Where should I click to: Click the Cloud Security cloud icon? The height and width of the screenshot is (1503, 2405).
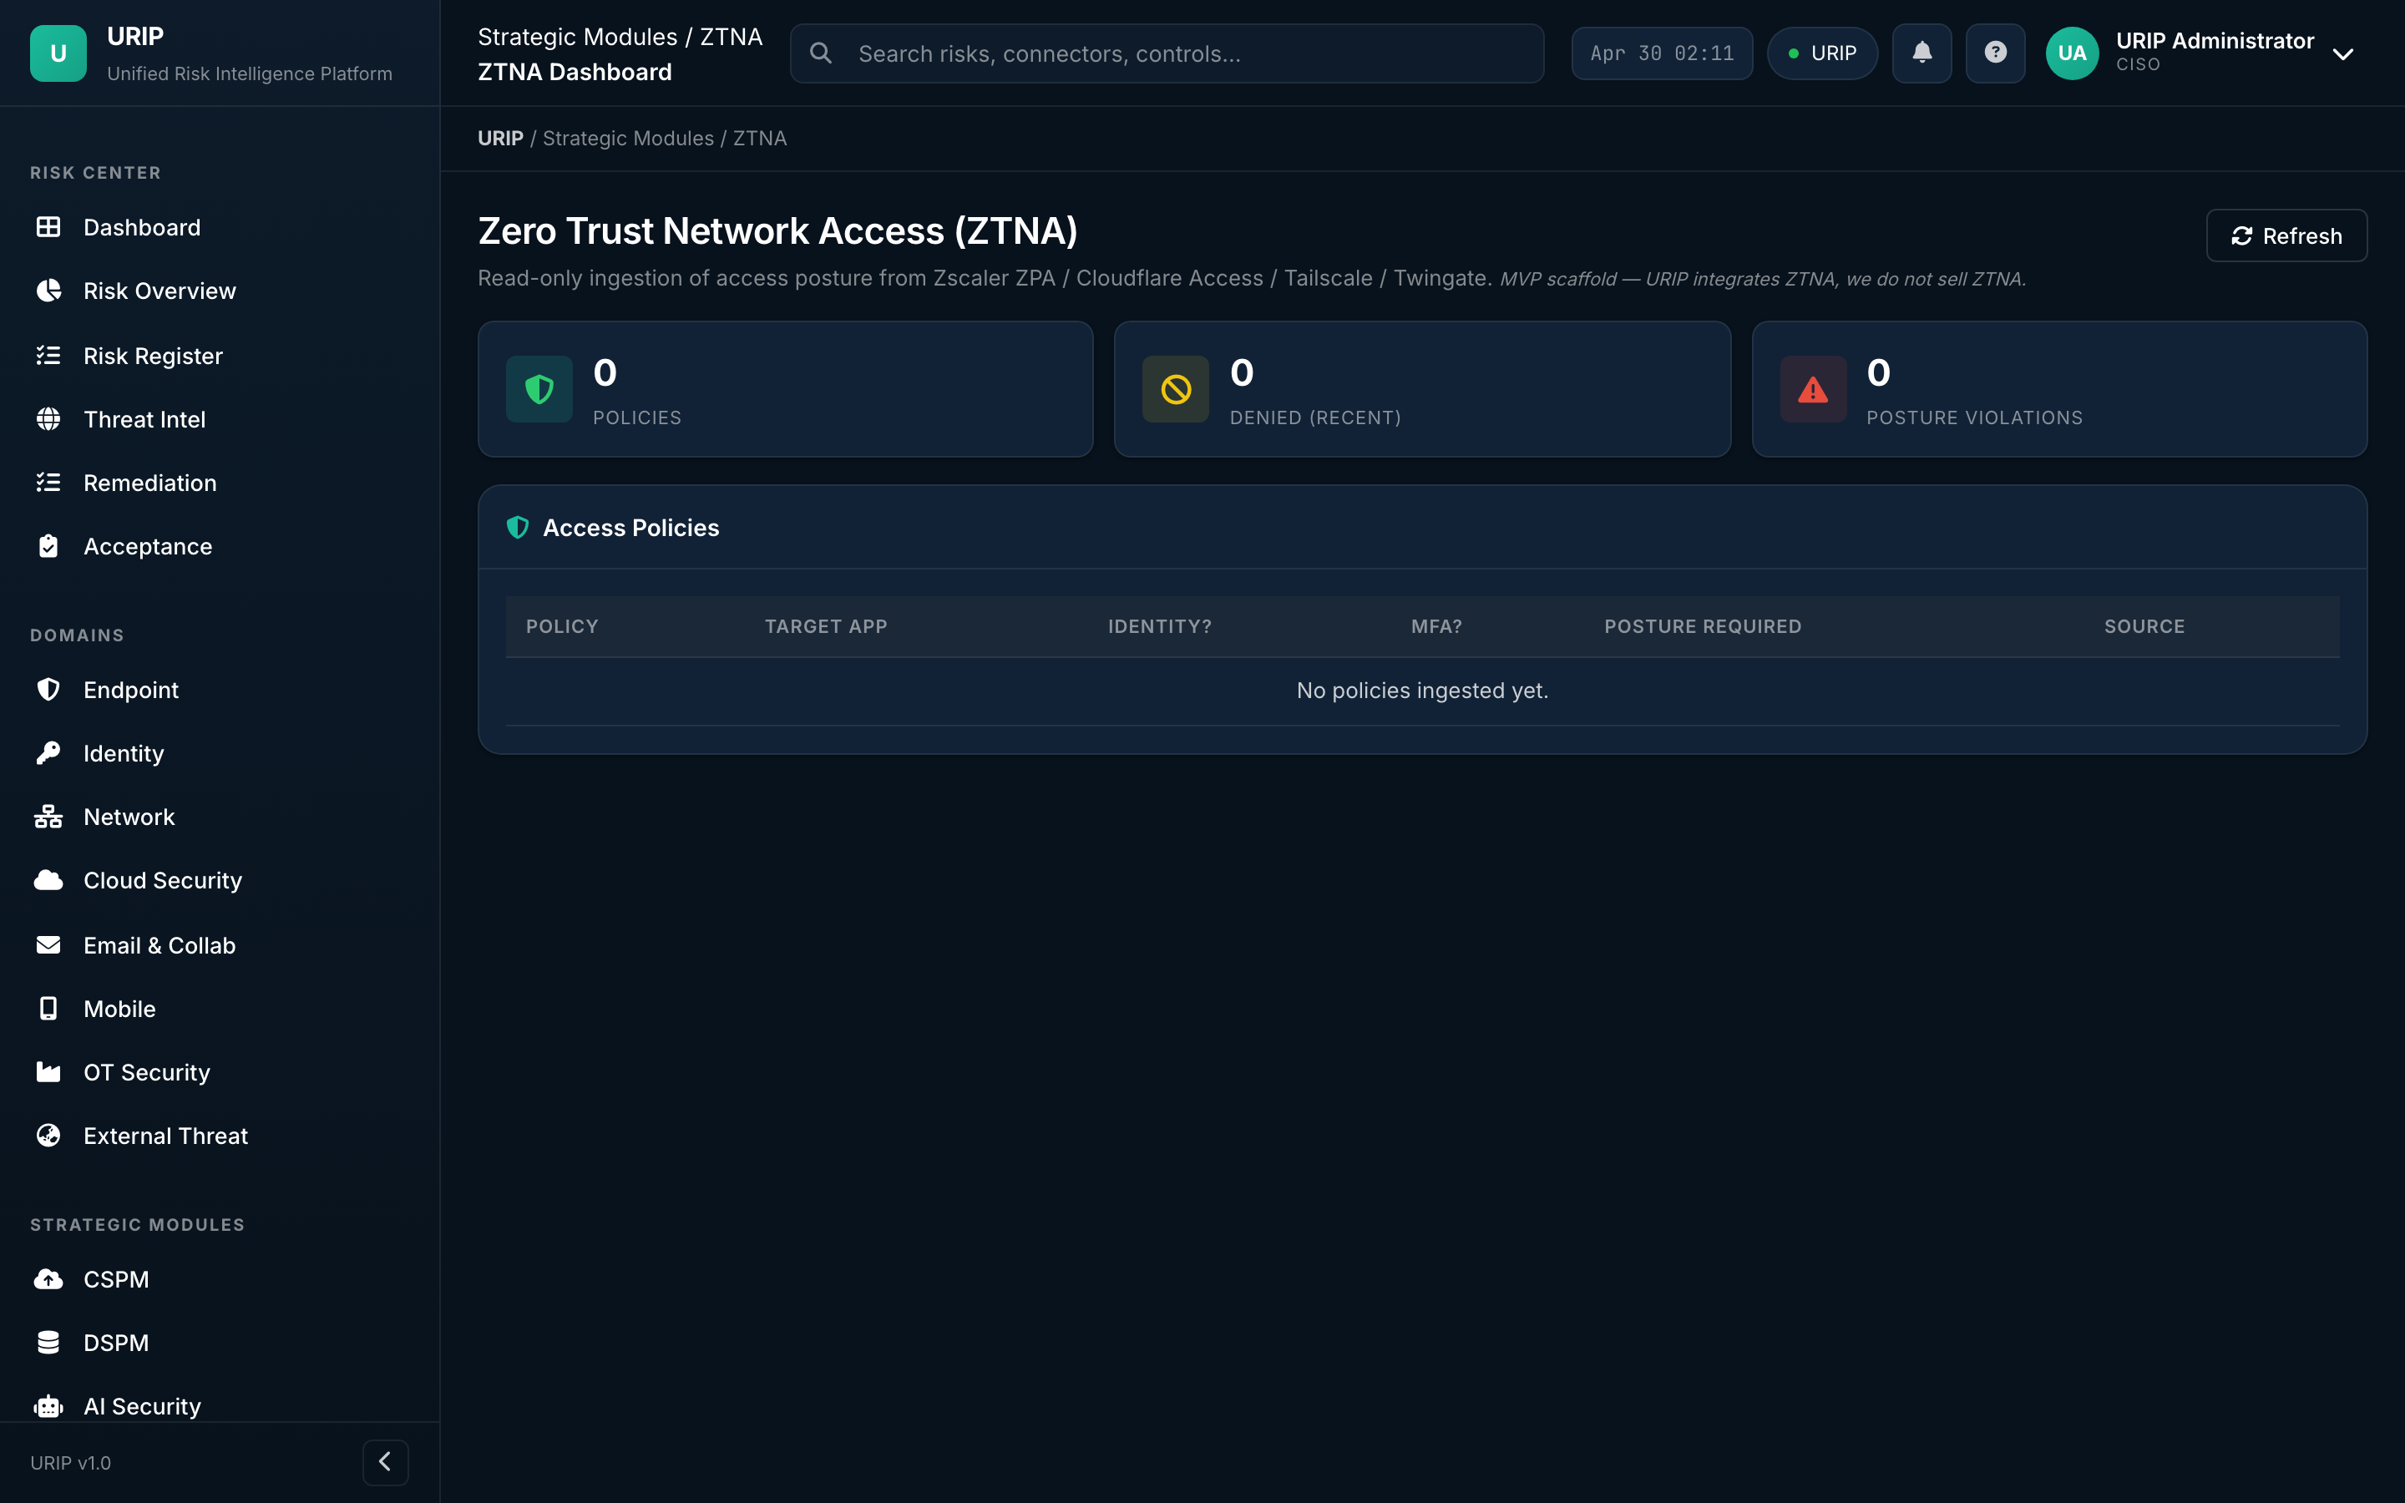(x=48, y=881)
